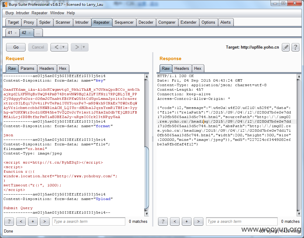Screen dimensions: 304x238
Task: Switch to the Options tab
Action: [x=209, y=22]
